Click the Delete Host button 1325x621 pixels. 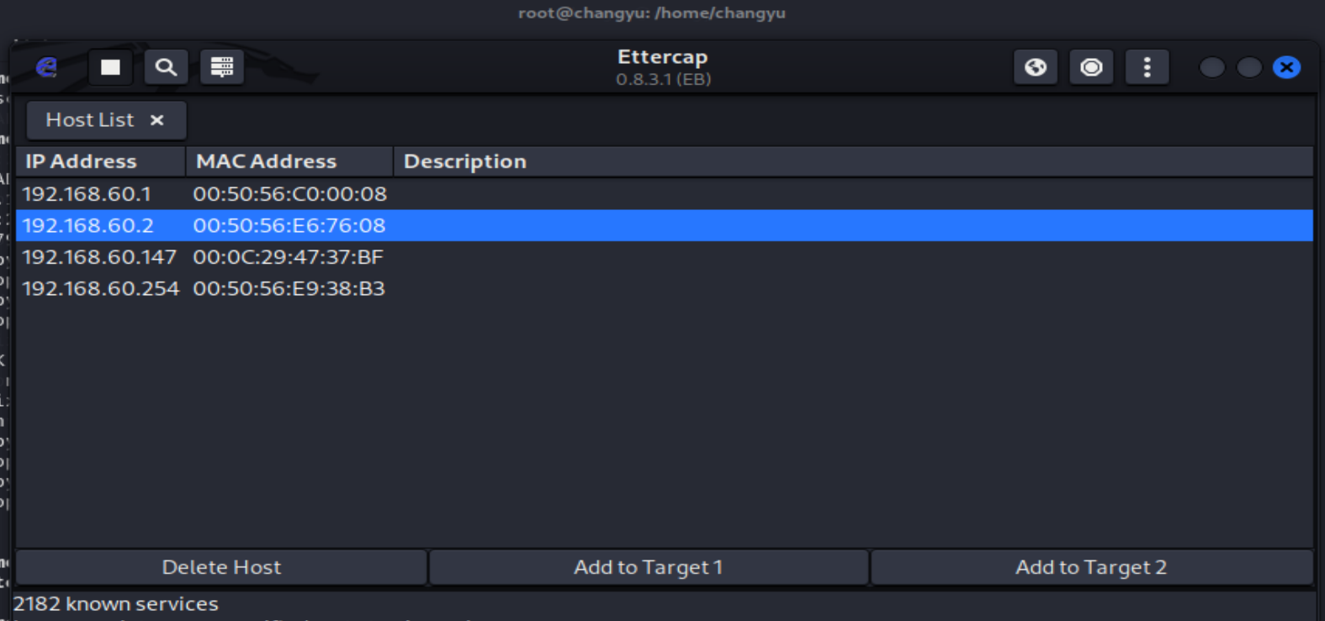tap(221, 567)
